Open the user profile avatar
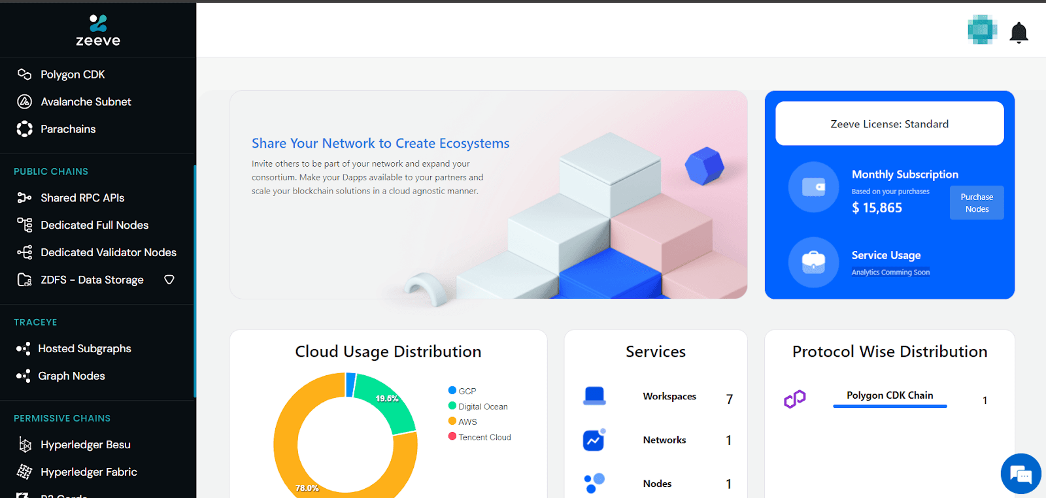The width and height of the screenshot is (1046, 498). (x=982, y=30)
